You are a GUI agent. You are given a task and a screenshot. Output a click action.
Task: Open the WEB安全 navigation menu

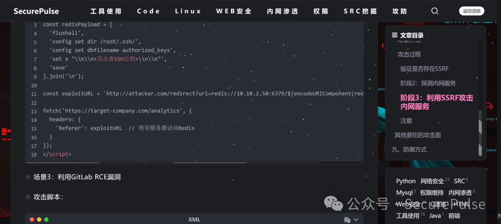pyautogui.click(x=234, y=12)
